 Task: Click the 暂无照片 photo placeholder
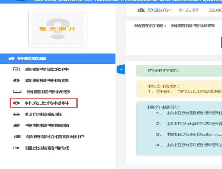point(58,29)
